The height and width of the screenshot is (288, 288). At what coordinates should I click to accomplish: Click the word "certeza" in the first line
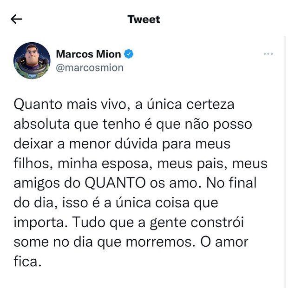click(x=210, y=105)
